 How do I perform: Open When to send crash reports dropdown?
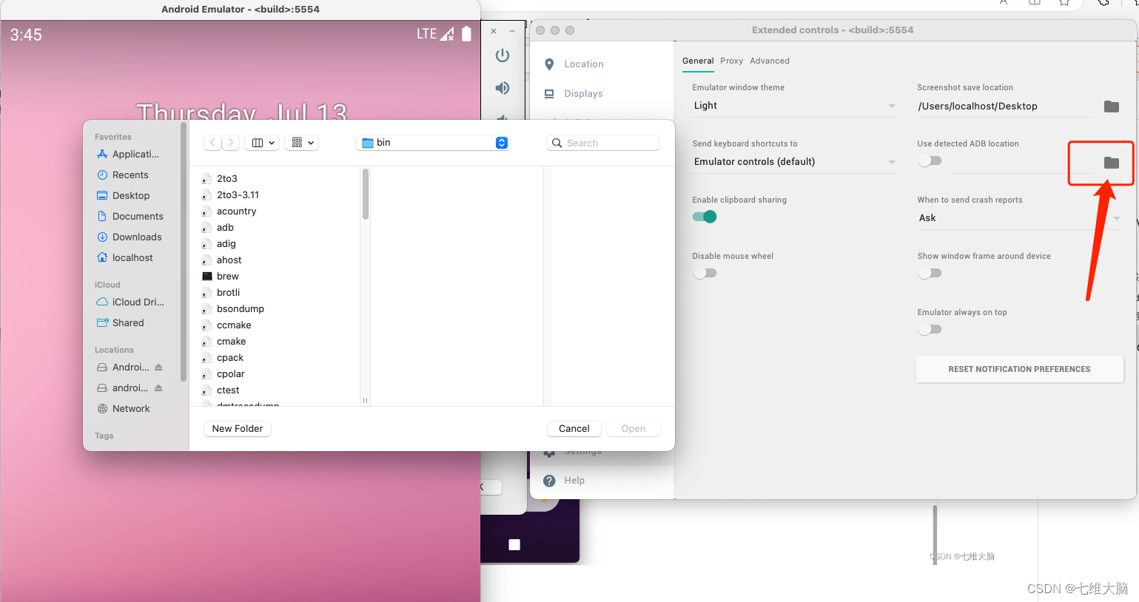[1020, 218]
